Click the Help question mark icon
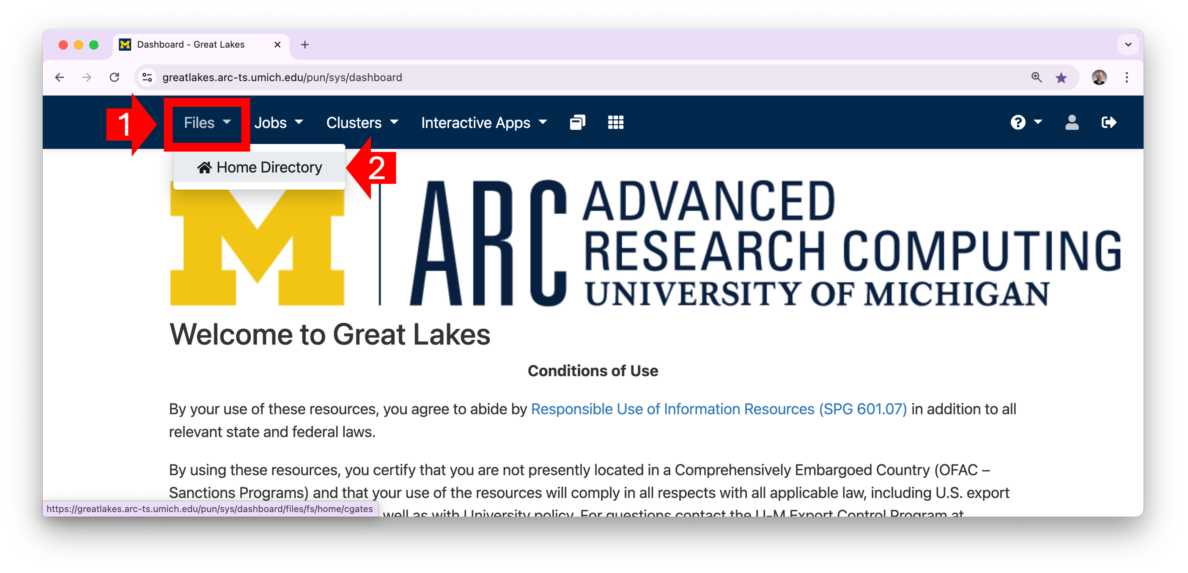1188x573 pixels. 1018,123
